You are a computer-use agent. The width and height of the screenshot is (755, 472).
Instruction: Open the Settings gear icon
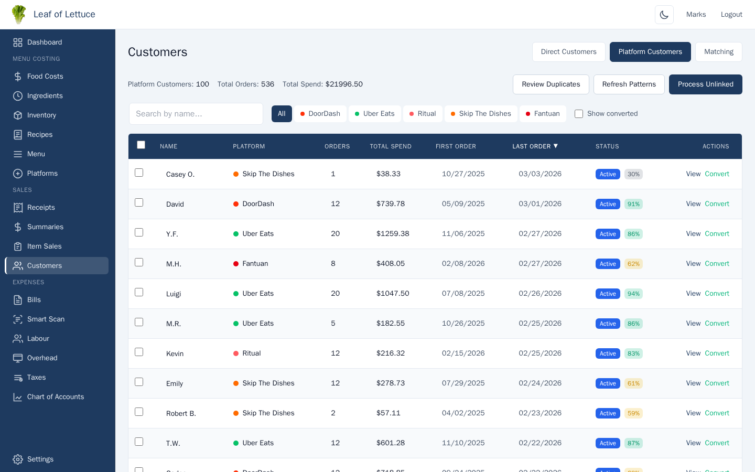click(x=18, y=459)
